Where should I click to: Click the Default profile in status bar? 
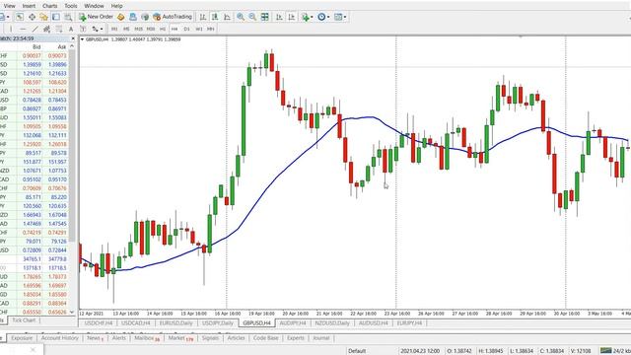pos(357,351)
